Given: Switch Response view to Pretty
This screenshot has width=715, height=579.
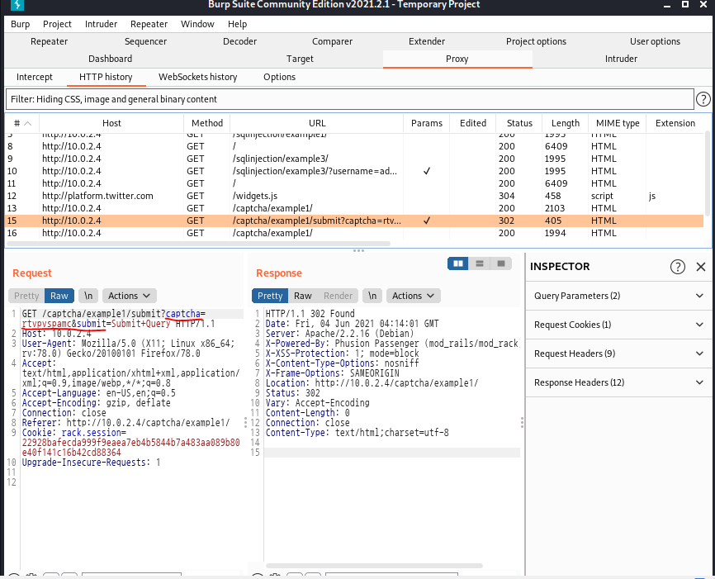Looking at the screenshot, I should point(270,296).
